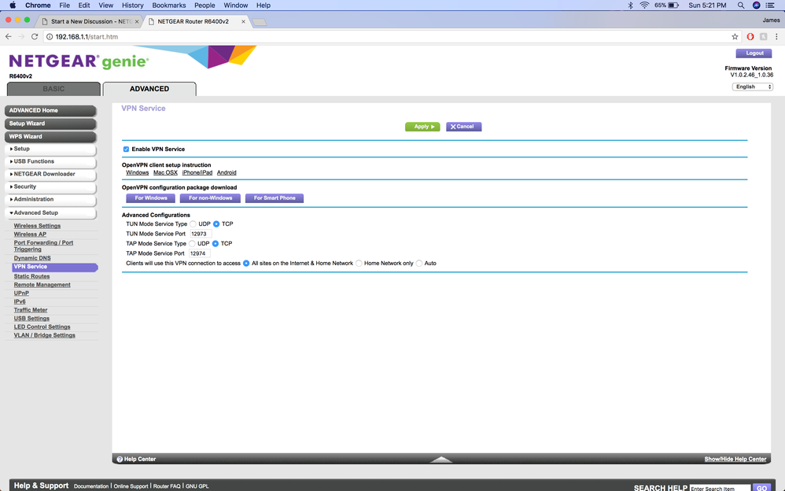Click the Bluetooth icon in the menu bar
The height and width of the screenshot is (491, 785).
pos(630,5)
